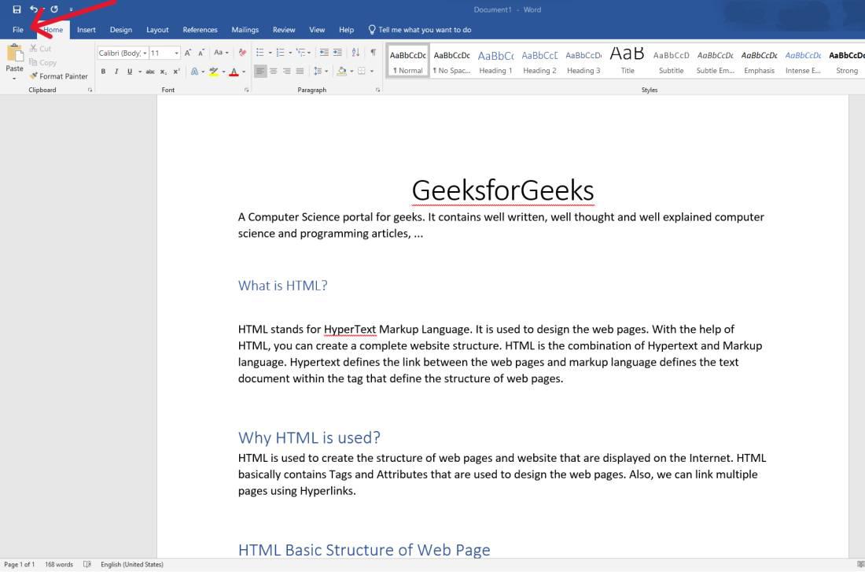Click the bulleted list icon
Screen dimensions: 865x572
coord(260,53)
